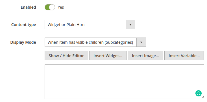Open the Insert Widget... dialog

point(108,56)
